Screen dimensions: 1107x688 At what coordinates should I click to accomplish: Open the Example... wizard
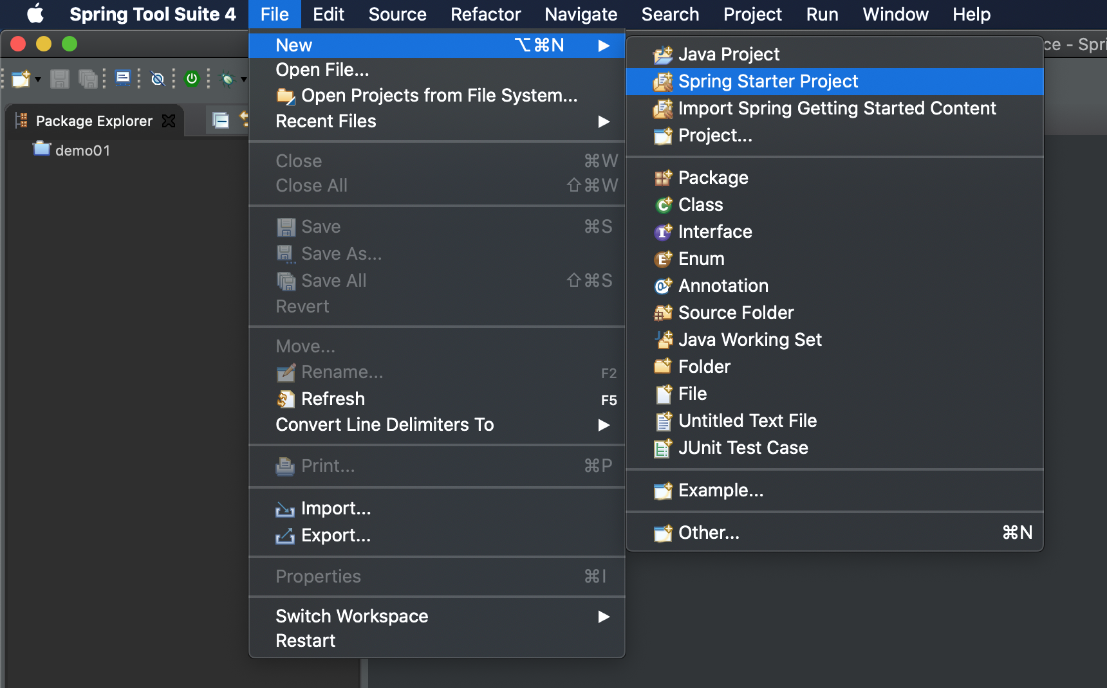pyautogui.click(x=835, y=490)
